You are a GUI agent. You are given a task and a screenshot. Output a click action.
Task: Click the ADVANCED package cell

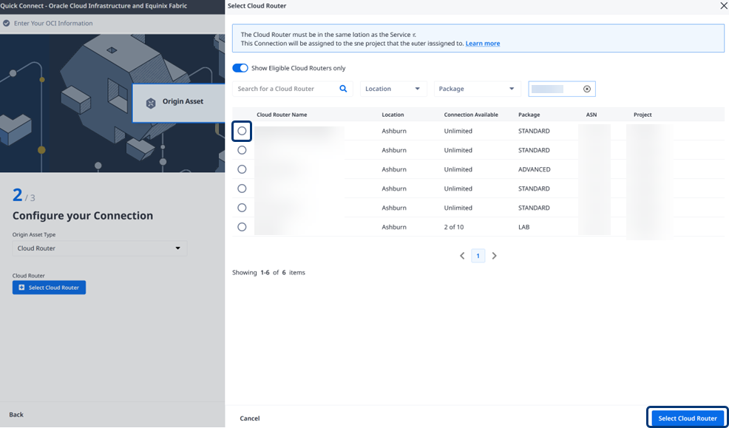535,169
